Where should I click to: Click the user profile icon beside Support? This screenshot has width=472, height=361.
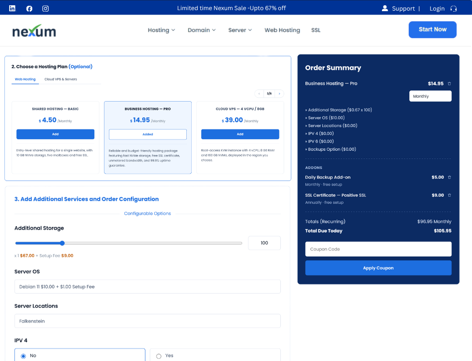coord(385,8)
